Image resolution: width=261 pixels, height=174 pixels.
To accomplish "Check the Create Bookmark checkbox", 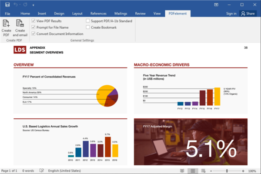I will point(88,27).
